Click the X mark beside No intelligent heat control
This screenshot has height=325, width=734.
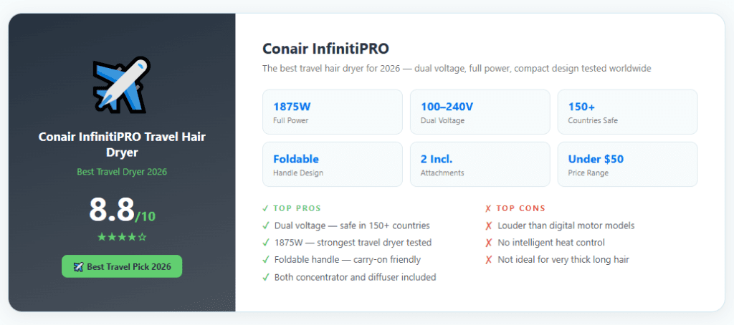tap(489, 243)
